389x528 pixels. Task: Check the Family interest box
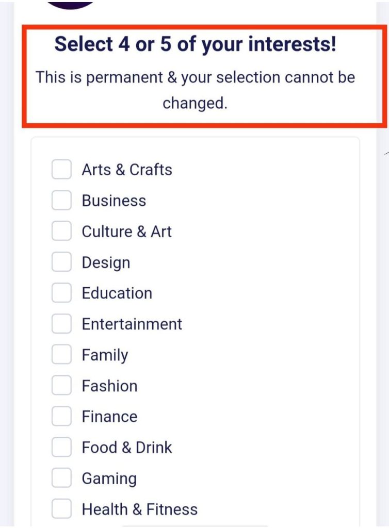click(61, 355)
